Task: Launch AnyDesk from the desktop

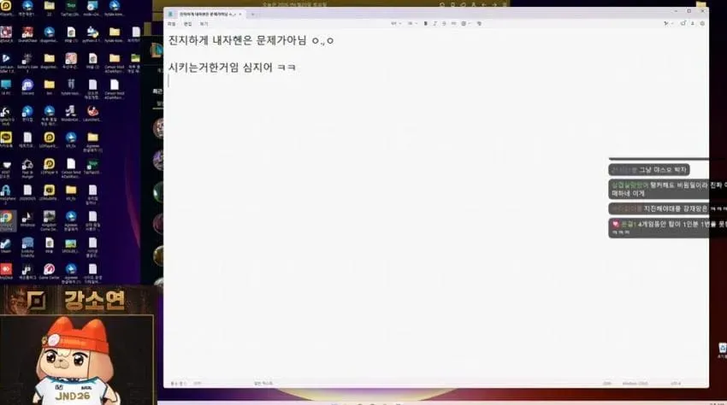Action: (x=6, y=271)
